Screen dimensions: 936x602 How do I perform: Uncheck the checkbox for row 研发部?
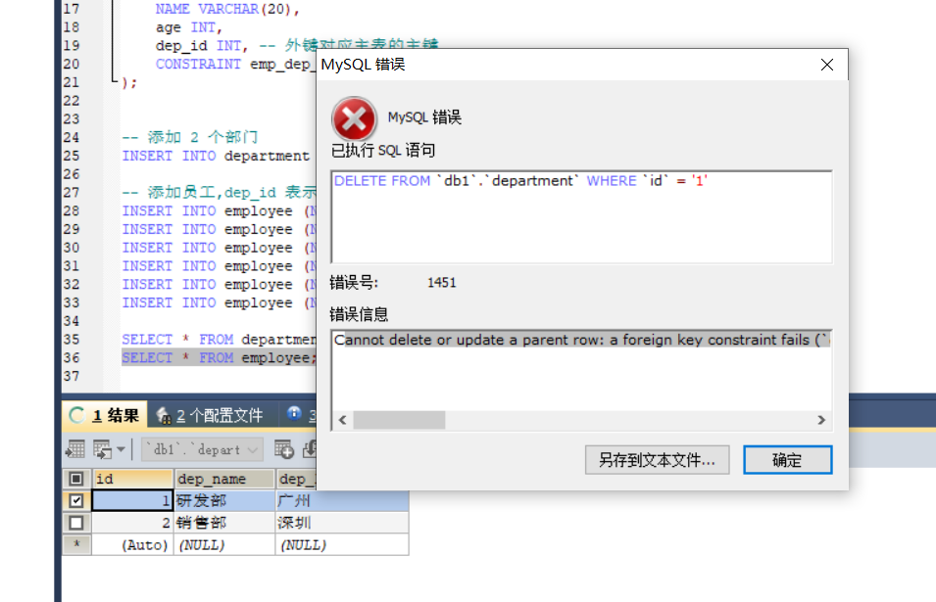(76, 500)
